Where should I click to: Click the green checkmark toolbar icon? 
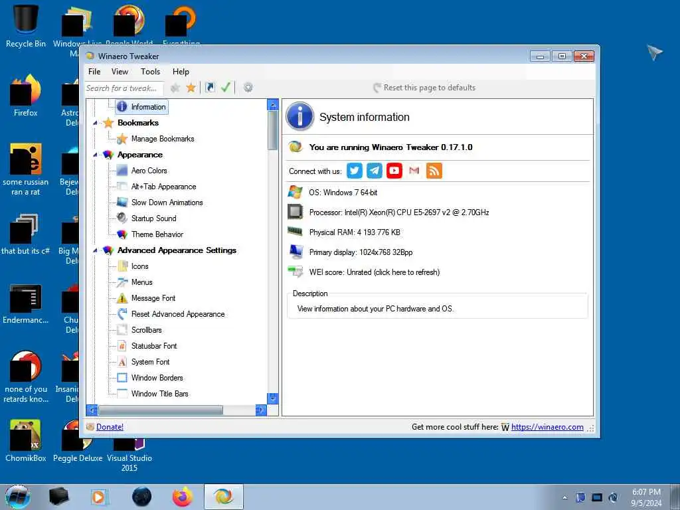pyautogui.click(x=226, y=88)
